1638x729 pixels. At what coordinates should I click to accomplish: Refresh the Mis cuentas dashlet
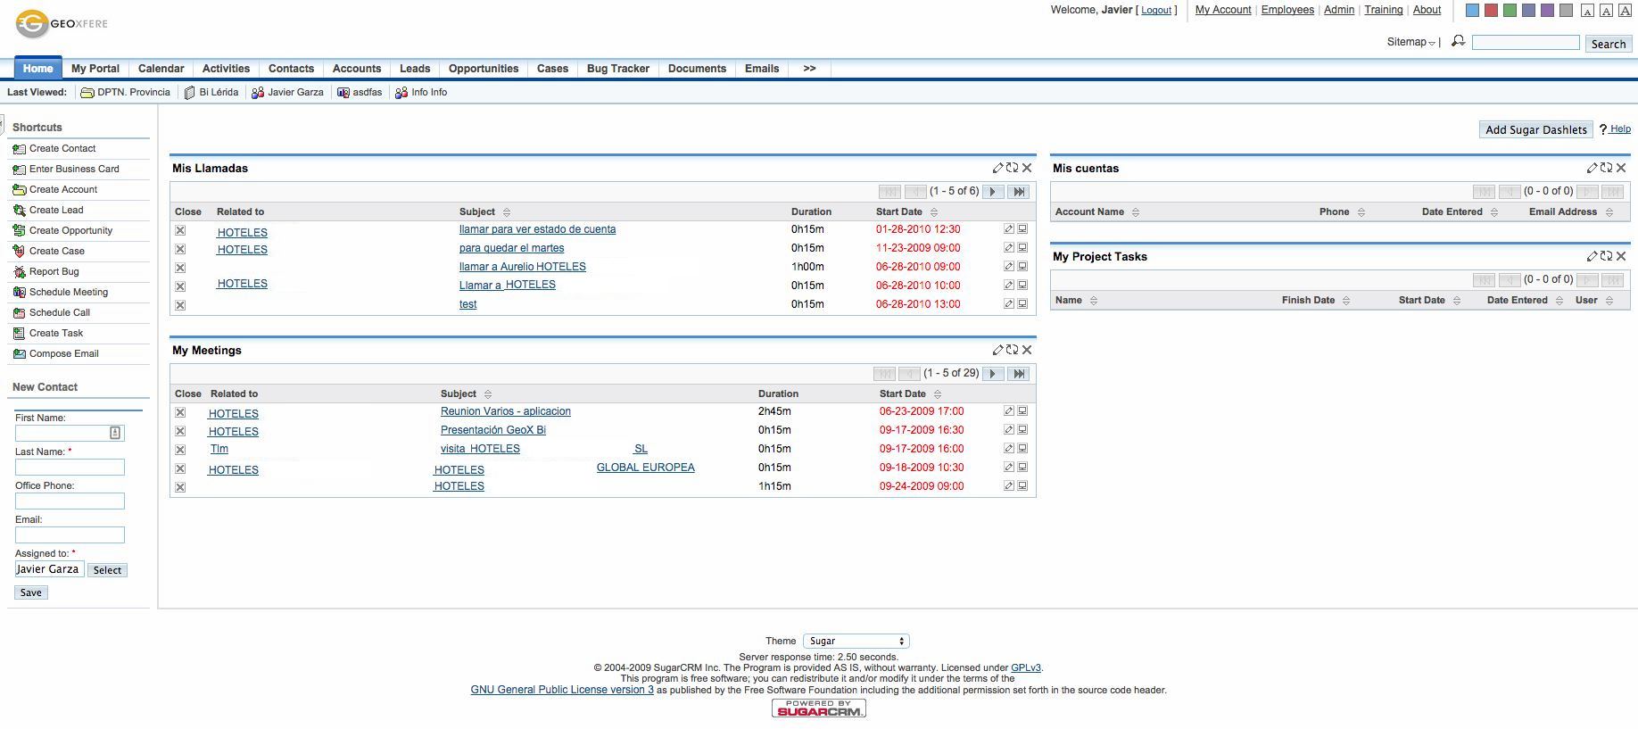[x=1606, y=168]
